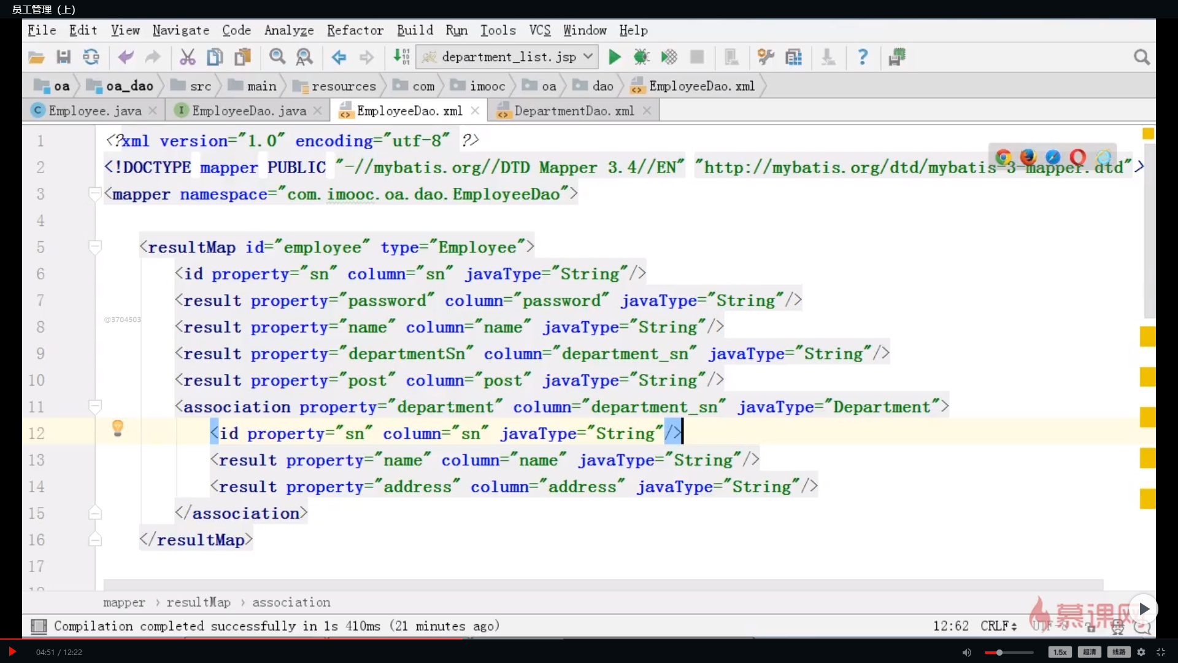
Task: Open the VCS menu
Action: [540, 30]
